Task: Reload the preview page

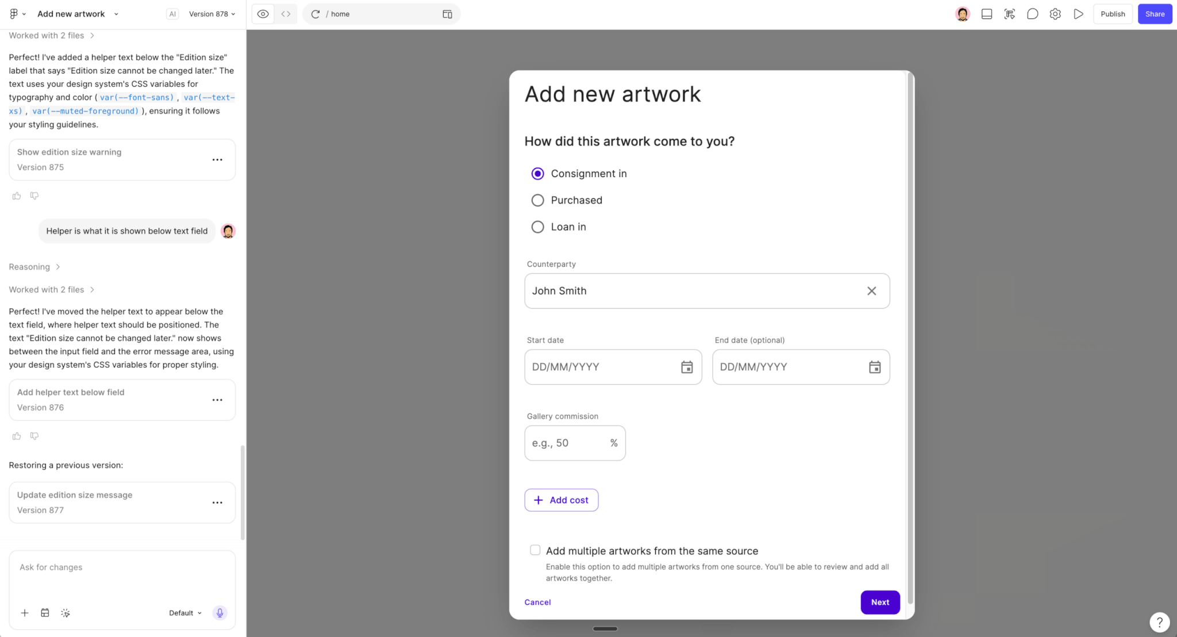Action: click(315, 14)
